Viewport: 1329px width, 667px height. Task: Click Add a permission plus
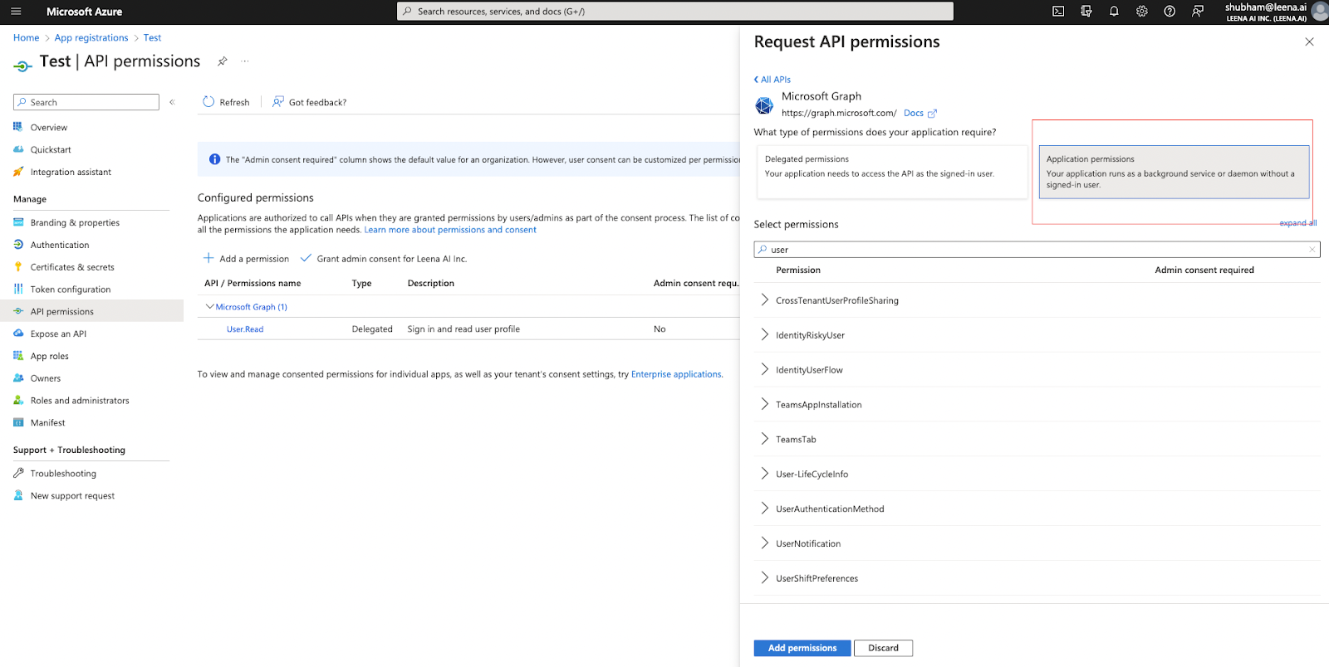(208, 258)
